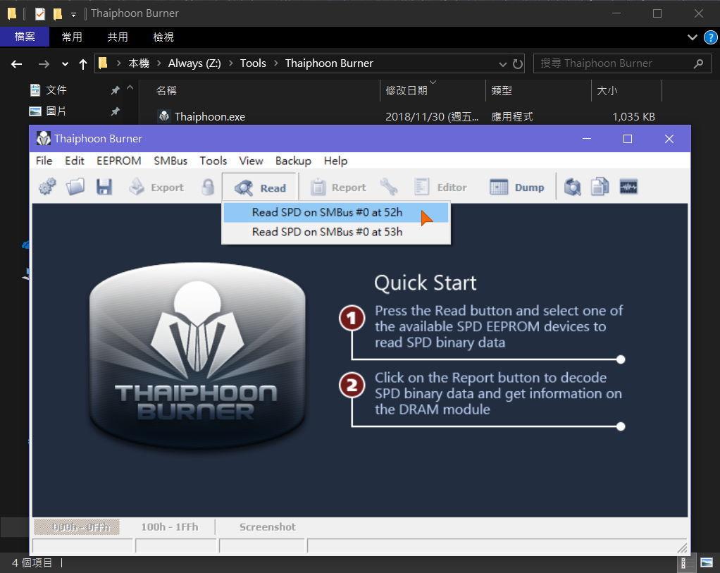
Task: Switch to the 100h - 1FFh tab
Action: click(170, 527)
